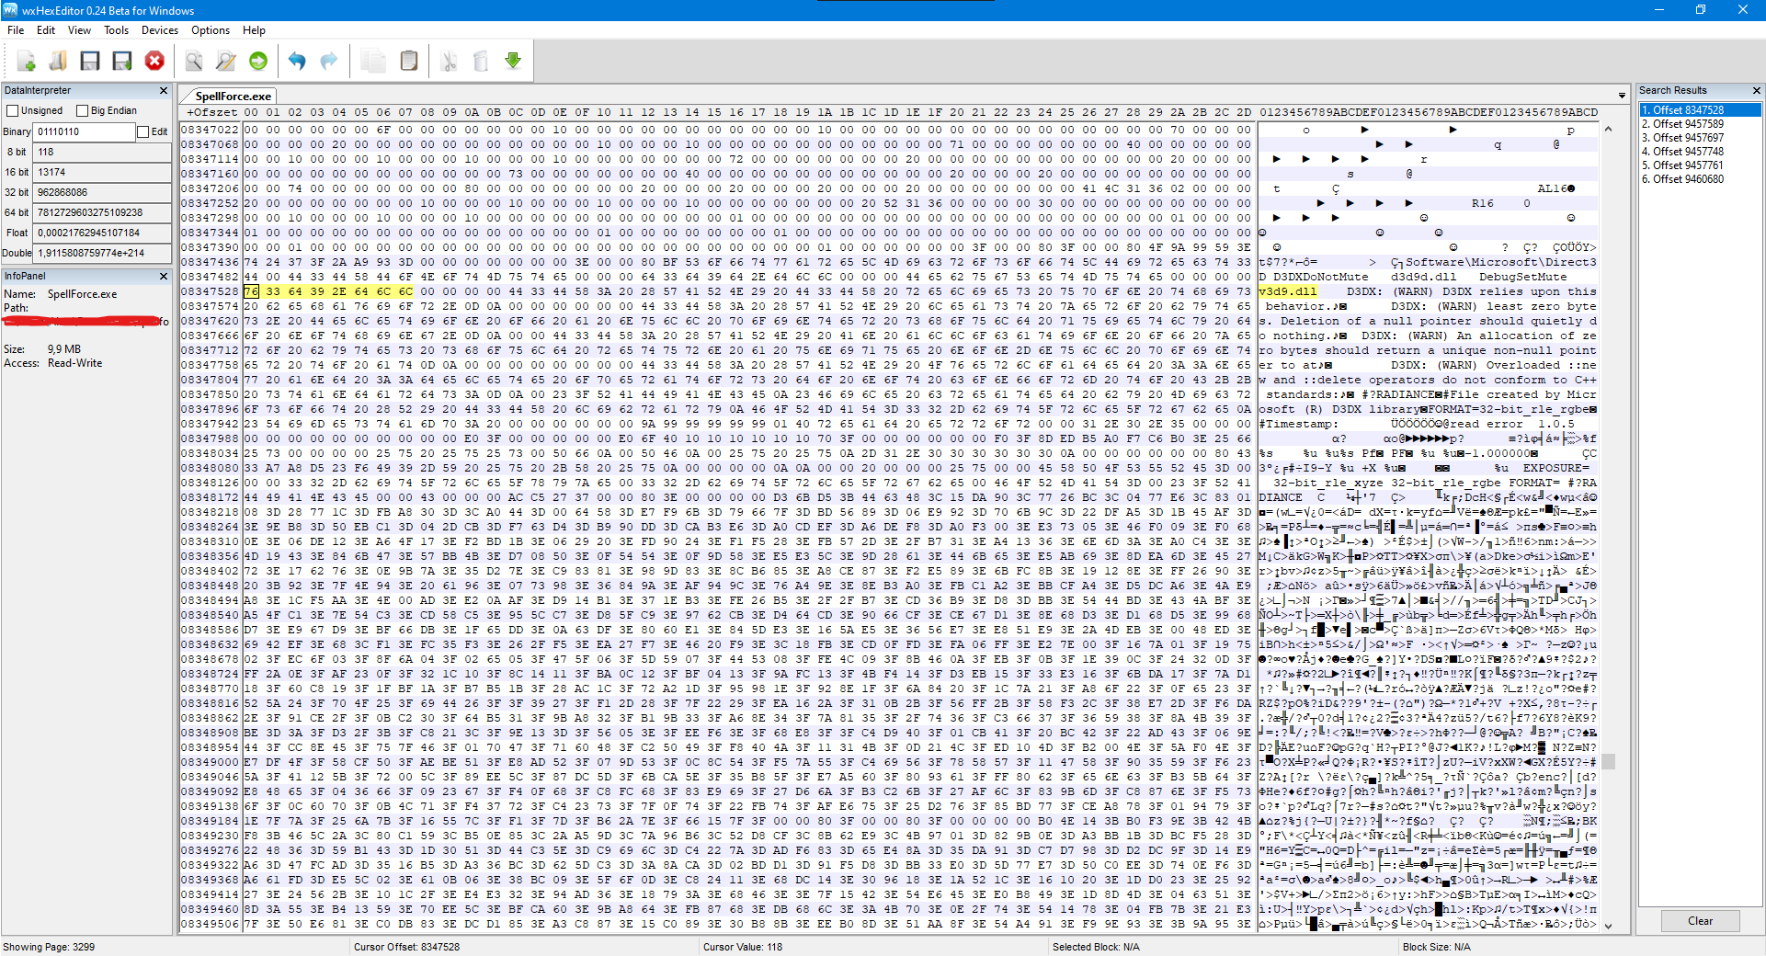The width and height of the screenshot is (1766, 956).
Task: Undo the last edit with the blue arrow
Action: 297,61
